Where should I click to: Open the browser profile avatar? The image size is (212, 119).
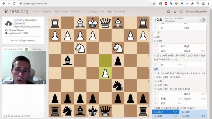point(203,4)
